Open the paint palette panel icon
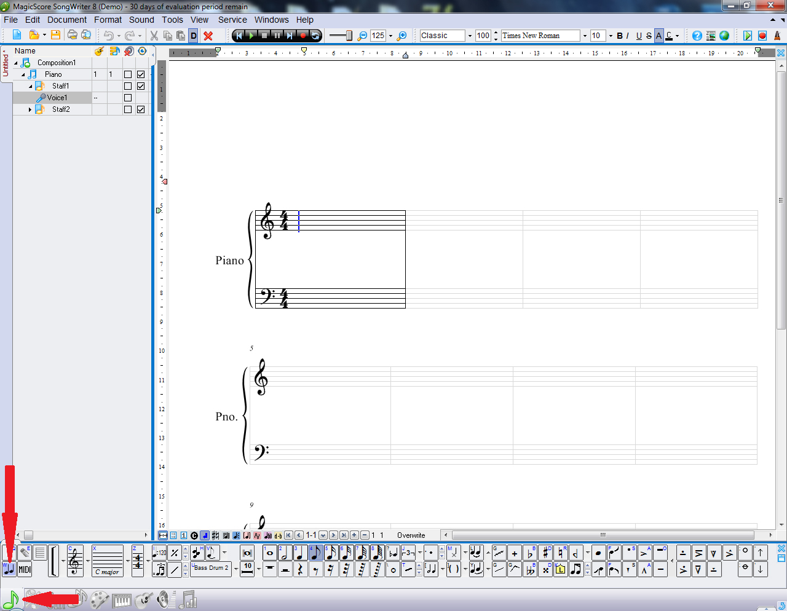The height and width of the screenshot is (611, 787). [x=99, y=599]
